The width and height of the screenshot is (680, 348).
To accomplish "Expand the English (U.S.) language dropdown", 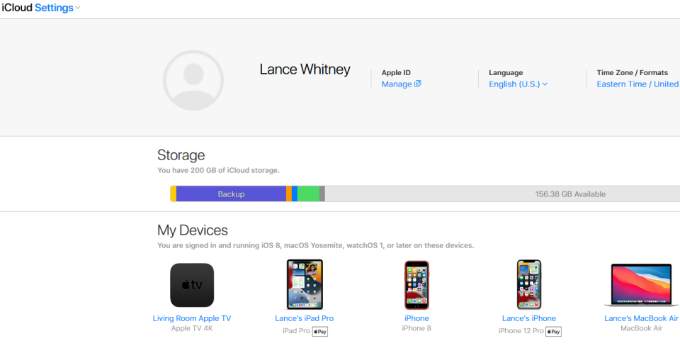I will [x=518, y=84].
